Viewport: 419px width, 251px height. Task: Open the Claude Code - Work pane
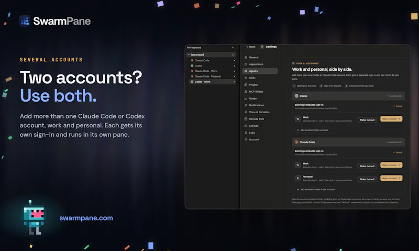coord(212,71)
